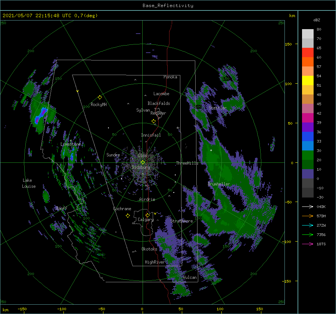
Task: Click the bright yellow 51–54 dBZ swatch
Action: [308, 81]
